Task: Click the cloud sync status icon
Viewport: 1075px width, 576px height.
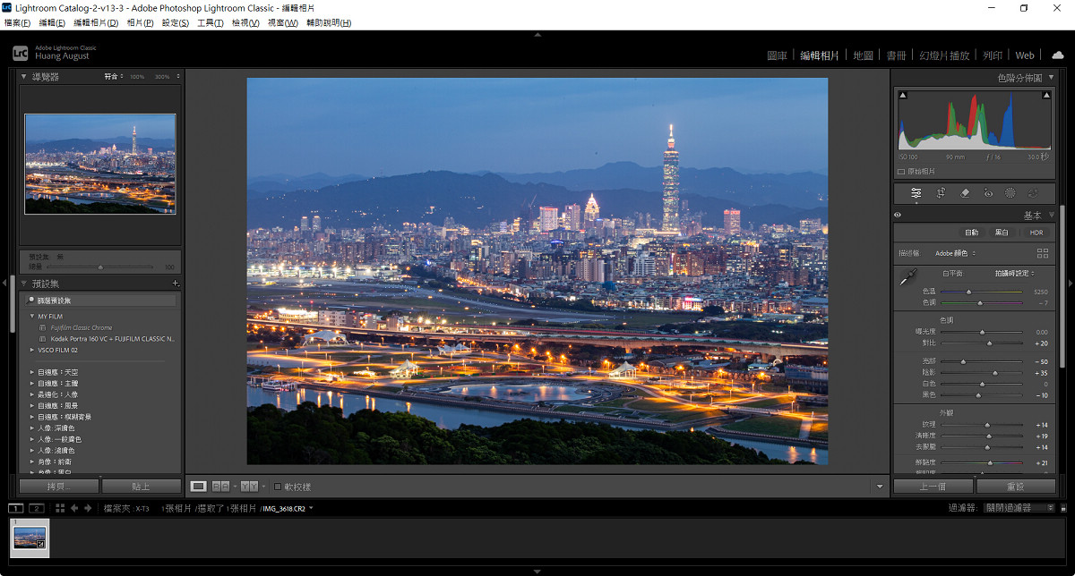Action: point(1058,55)
